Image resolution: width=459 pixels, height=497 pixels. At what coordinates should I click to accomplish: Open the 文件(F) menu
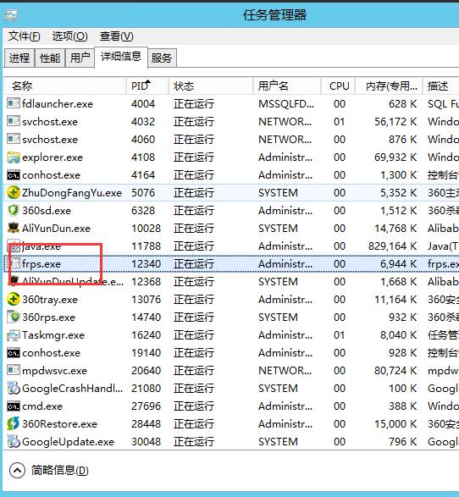point(24,36)
